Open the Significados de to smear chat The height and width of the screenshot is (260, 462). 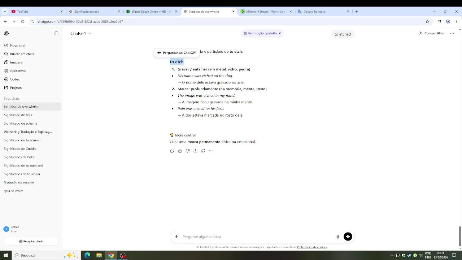(31, 174)
